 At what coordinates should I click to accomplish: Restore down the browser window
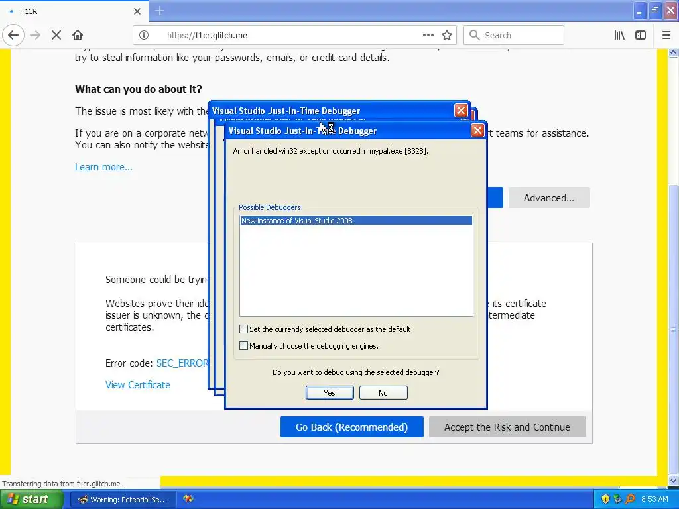654,11
